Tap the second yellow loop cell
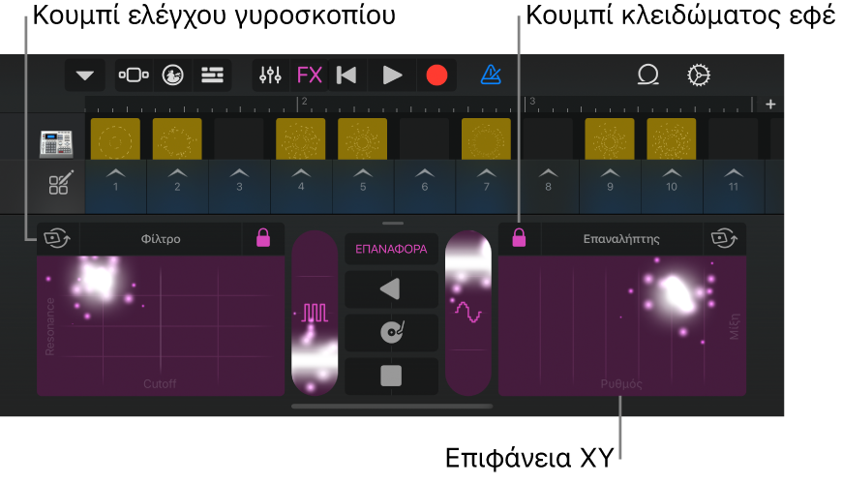Screen dimensions: 842x484 pyautogui.click(x=177, y=139)
